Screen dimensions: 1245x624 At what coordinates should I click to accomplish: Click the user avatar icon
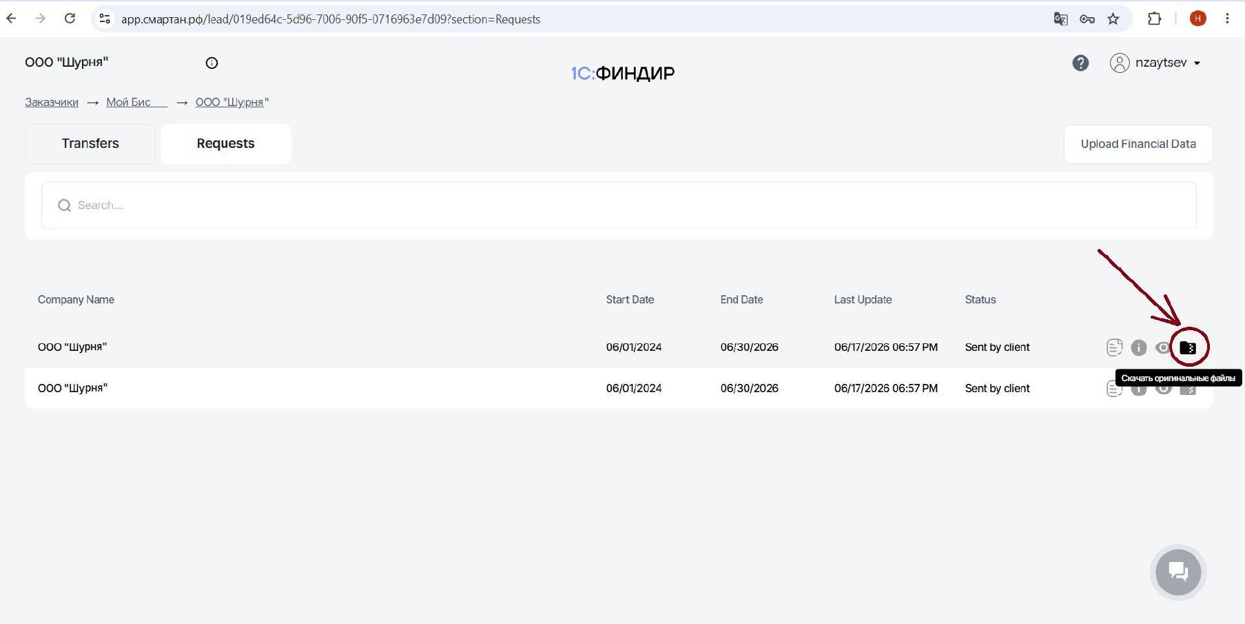tap(1120, 63)
